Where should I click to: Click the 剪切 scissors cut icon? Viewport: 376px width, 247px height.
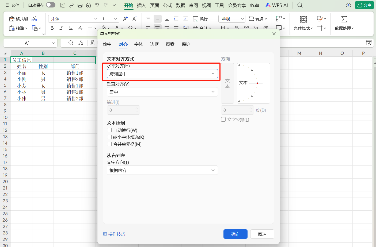tap(34, 19)
